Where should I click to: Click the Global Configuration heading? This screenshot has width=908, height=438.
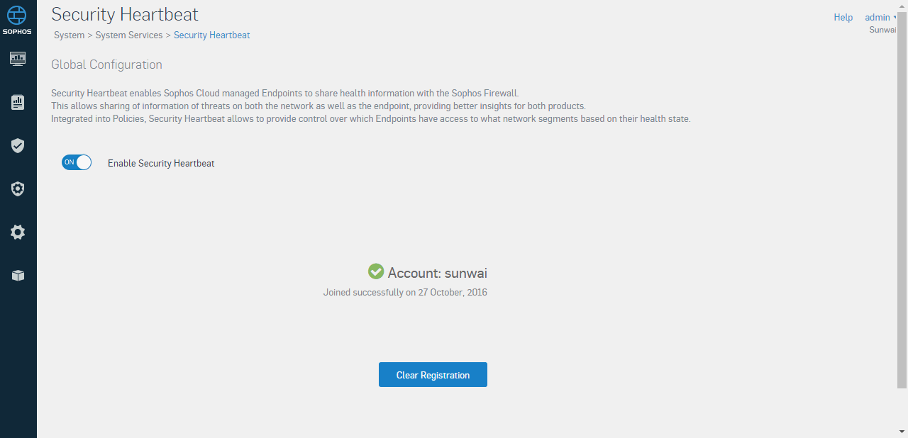[106, 64]
